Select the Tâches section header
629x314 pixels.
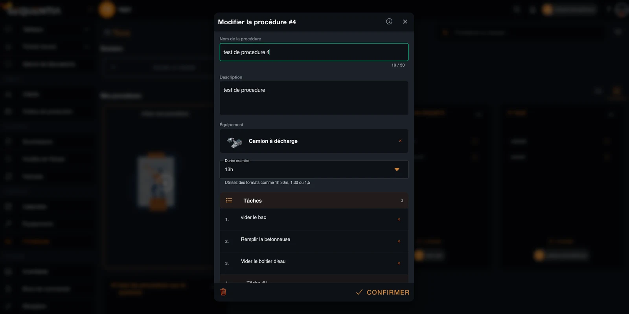click(314, 201)
